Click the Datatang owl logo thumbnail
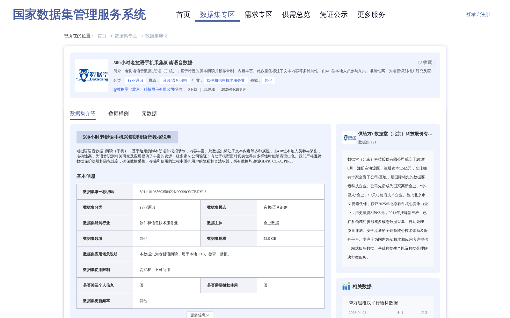 point(92,75)
